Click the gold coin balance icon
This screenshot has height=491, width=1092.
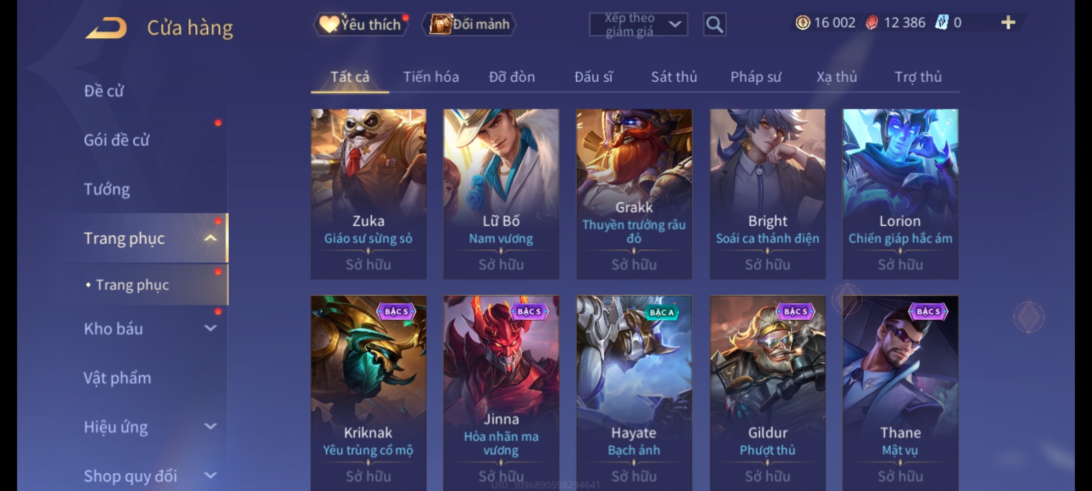[803, 23]
